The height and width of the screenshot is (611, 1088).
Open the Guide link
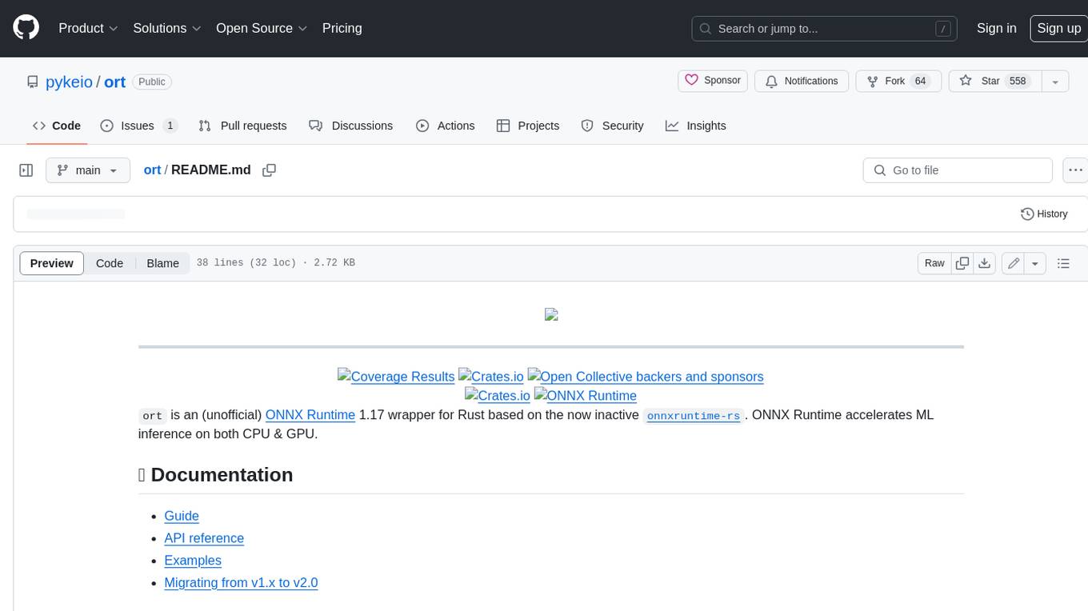(x=182, y=516)
